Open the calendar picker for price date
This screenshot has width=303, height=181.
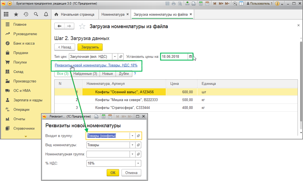coord(190,57)
